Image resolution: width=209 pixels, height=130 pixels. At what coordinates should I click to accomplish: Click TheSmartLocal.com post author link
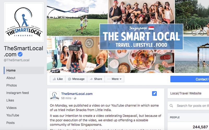(x=77, y=94)
